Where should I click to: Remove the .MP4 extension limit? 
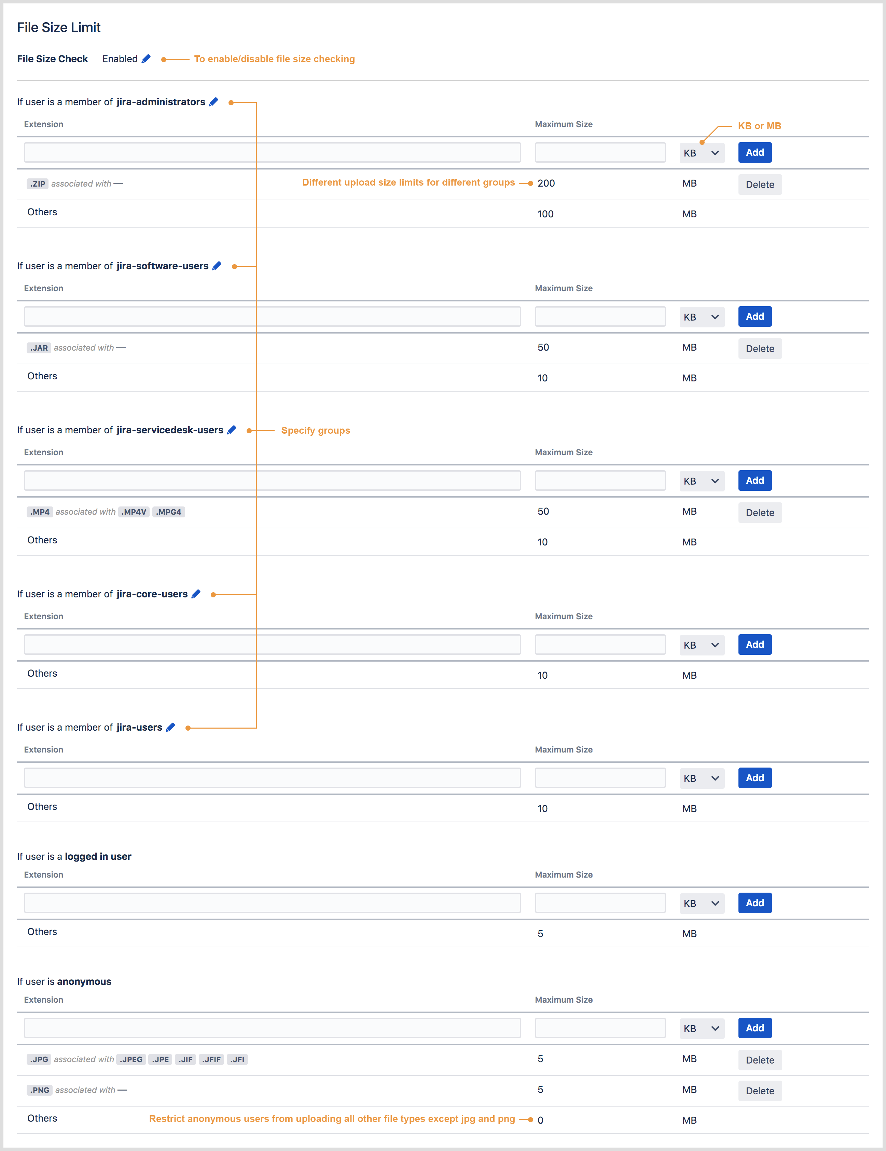coord(759,512)
